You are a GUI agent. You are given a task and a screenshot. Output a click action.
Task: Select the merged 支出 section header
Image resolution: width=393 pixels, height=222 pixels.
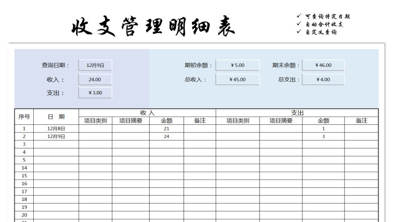pyautogui.click(x=297, y=113)
